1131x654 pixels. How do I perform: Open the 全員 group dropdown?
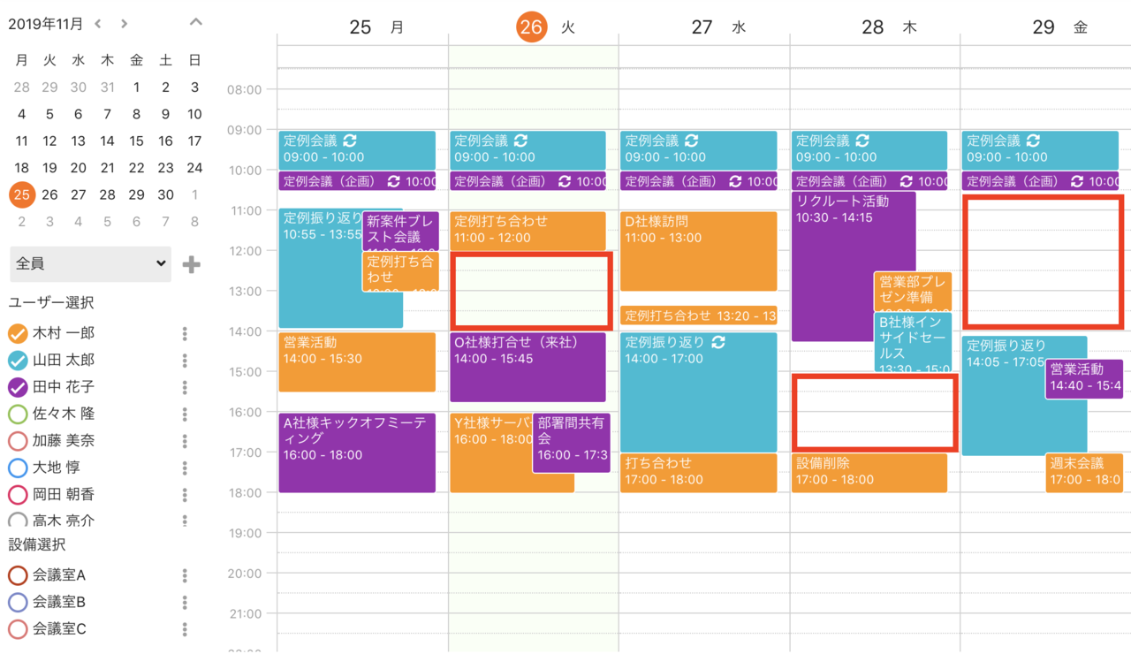(90, 264)
